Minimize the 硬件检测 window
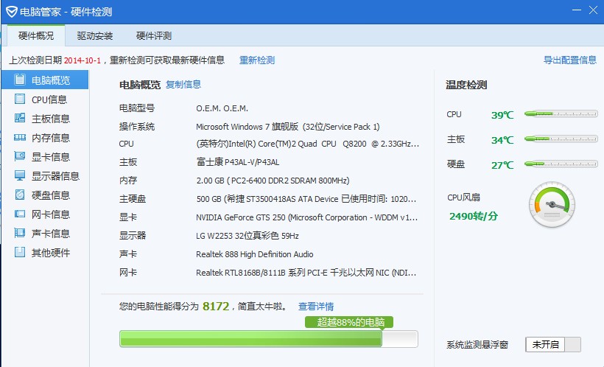The width and height of the screenshot is (604, 367). pos(577,10)
